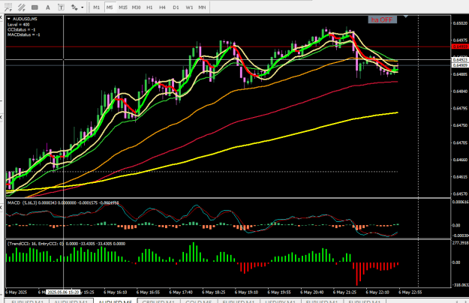Click the chart shift triangle marker

(x=405, y=16)
